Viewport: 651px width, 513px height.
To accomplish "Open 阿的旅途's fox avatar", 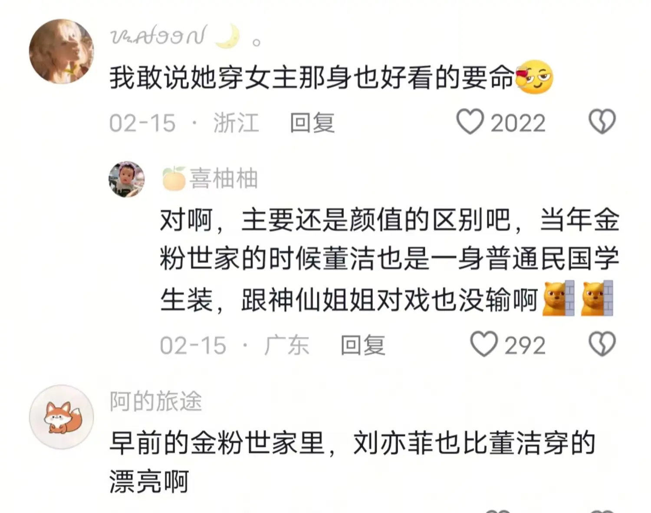I will coord(61,417).
